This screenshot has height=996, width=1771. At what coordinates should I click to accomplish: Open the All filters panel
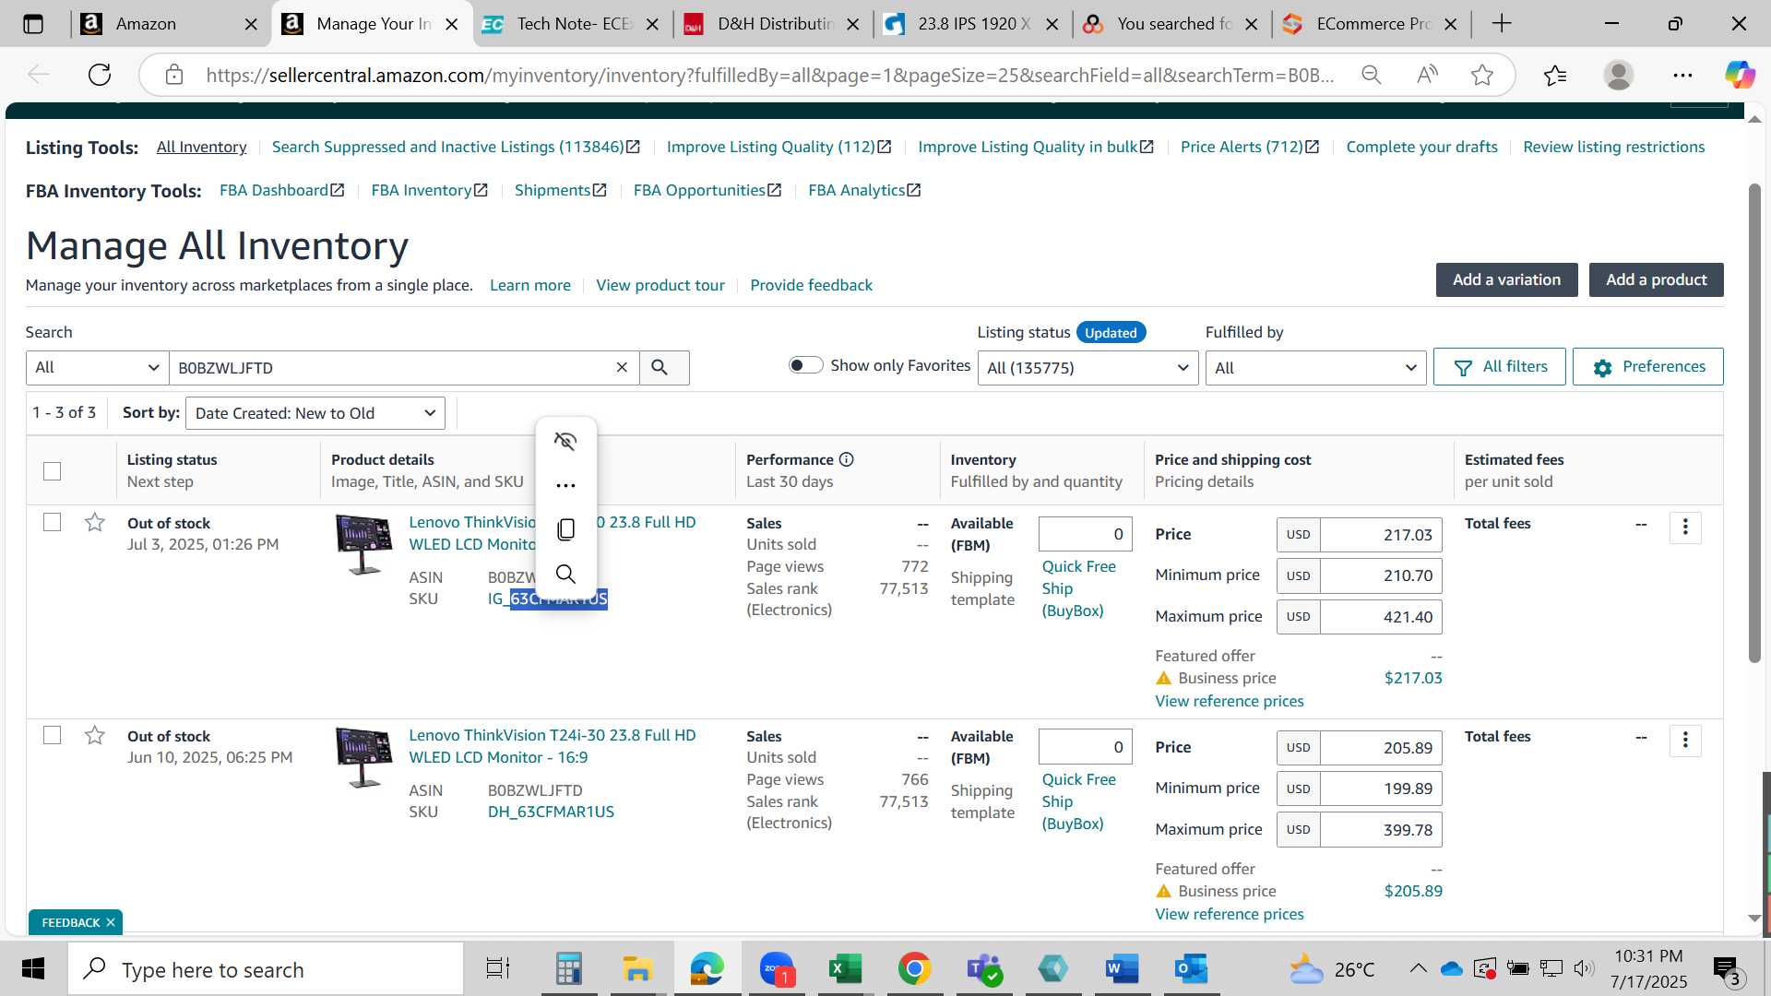coord(1500,367)
